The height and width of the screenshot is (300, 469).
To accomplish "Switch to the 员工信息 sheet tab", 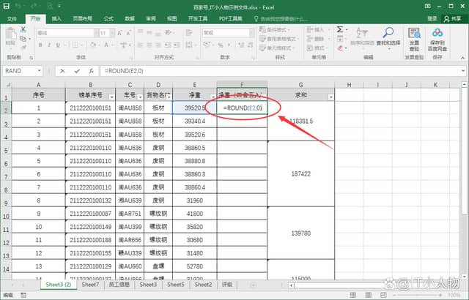I will click(119, 285).
